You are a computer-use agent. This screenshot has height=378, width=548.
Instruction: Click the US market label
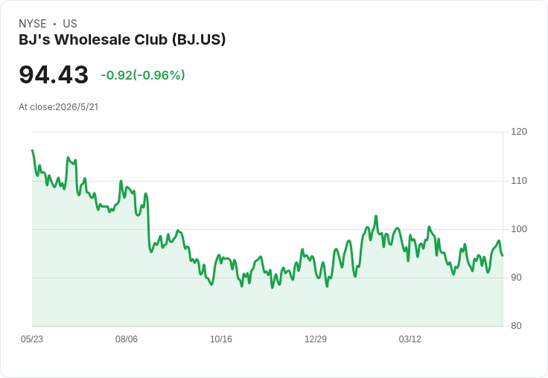coord(70,24)
